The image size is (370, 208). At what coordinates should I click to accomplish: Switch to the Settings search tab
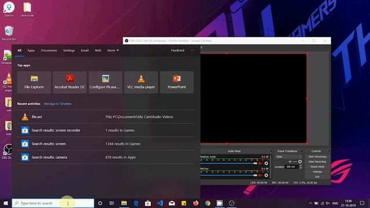pyautogui.click(x=69, y=50)
